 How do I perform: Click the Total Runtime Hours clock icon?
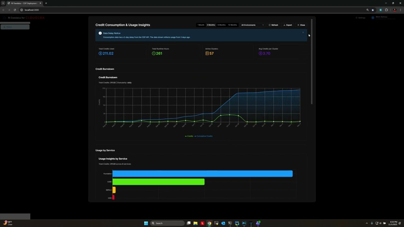coord(154,53)
